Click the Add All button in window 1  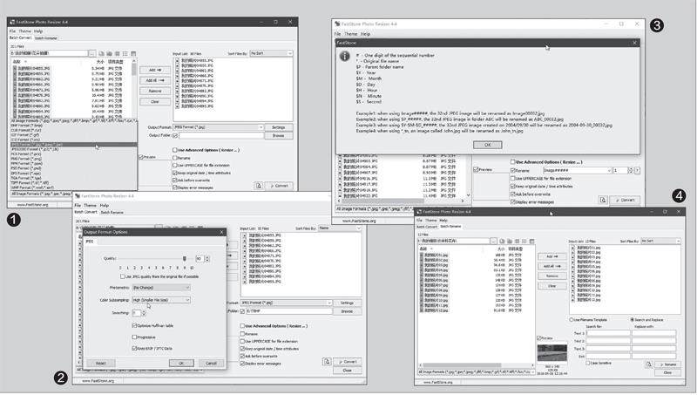point(155,80)
